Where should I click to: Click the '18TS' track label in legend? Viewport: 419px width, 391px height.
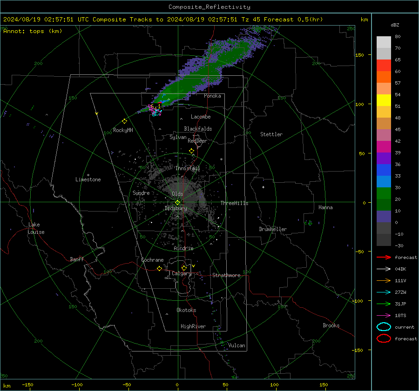click(400, 316)
